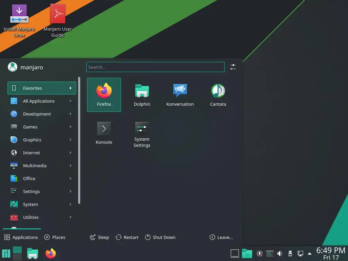This screenshot has height=261, width=348.
Task: Click the manjaro user avatar
Action: pyautogui.click(x=13, y=67)
